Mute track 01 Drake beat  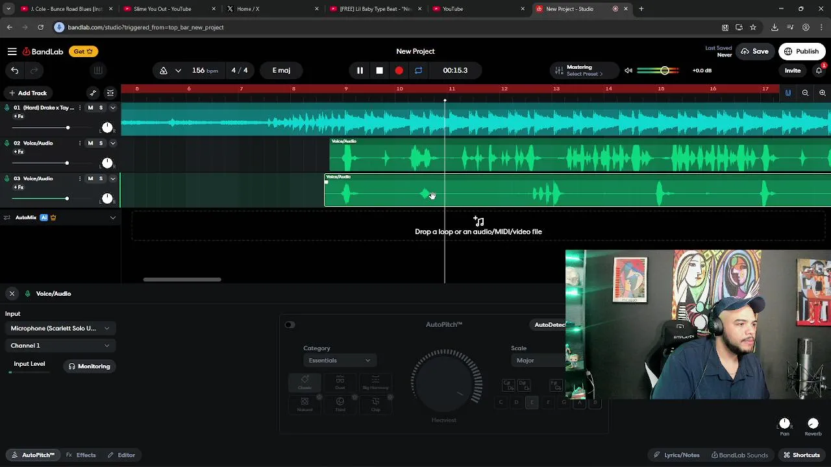pos(90,108)
